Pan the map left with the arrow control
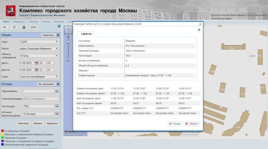This screenshot has height=149, width=268. (65, 30)
